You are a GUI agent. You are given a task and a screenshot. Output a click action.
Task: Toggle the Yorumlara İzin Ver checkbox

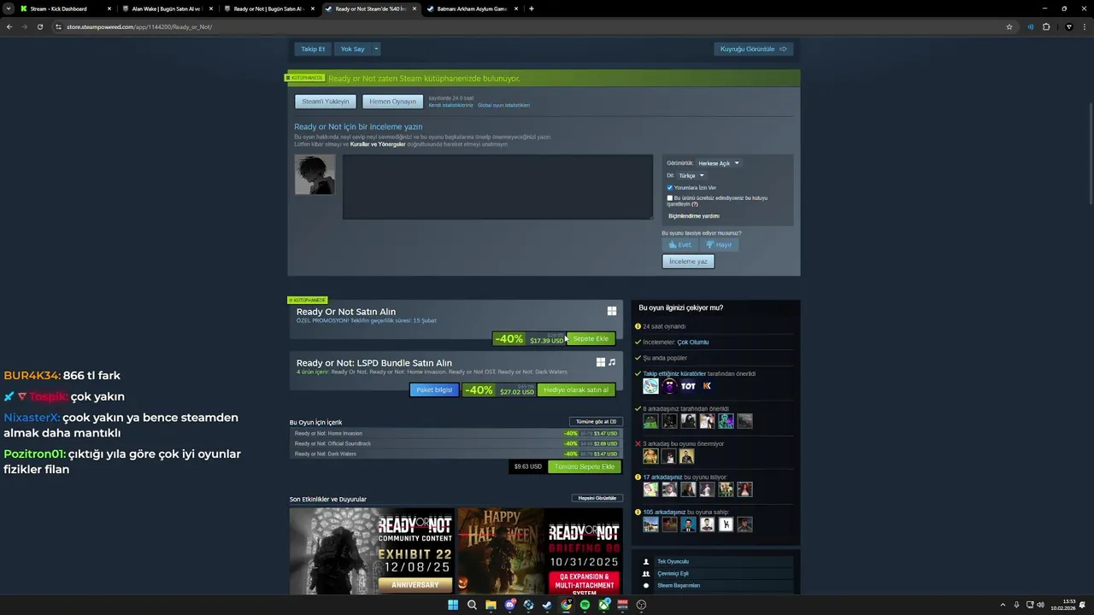pos(670,188)
